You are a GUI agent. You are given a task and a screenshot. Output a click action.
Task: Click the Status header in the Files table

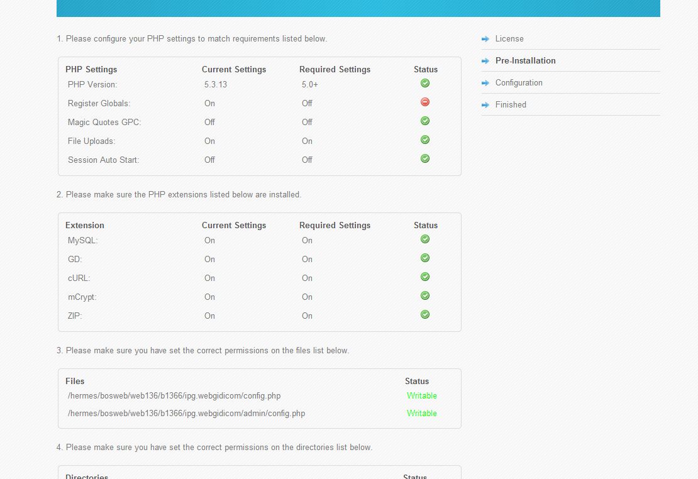tap(417, 381)
